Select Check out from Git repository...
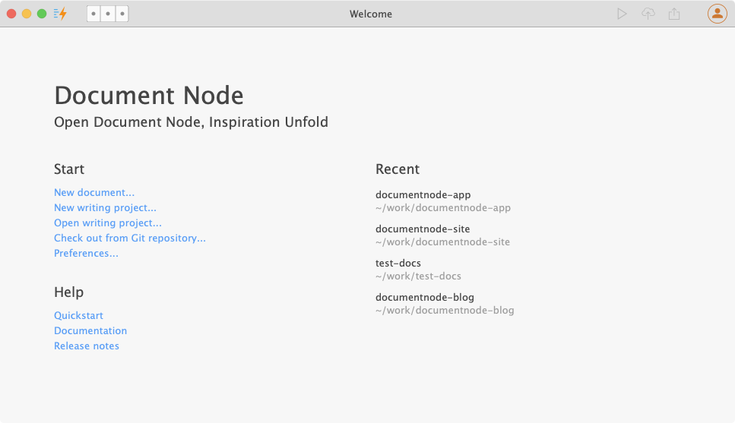The width and height of the screenshot is (735, 423). pyautogui.click(x=130, y=238)
